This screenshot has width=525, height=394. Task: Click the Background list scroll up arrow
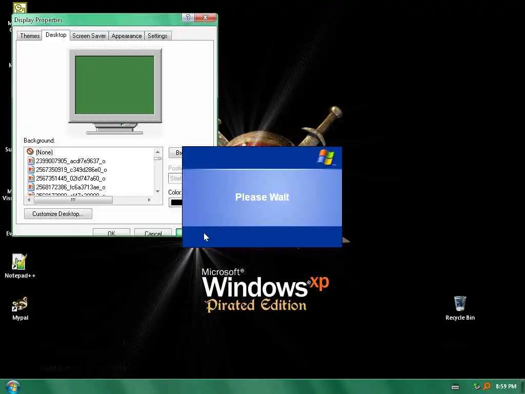tap(158, 152)
